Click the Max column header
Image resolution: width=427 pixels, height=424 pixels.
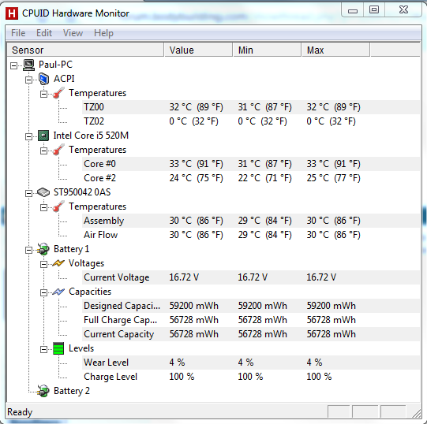click(x=335, y=50)
